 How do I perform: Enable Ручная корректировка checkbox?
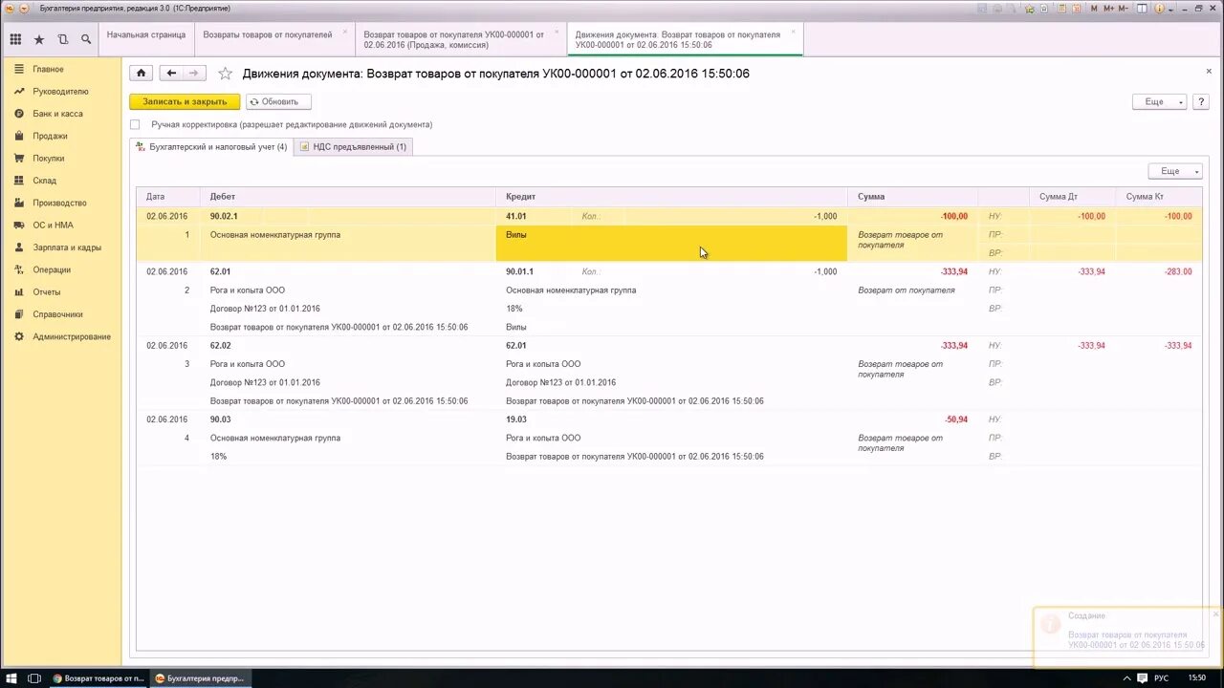coord(135,124)
